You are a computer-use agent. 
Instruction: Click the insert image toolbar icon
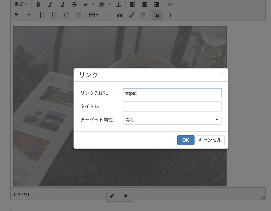(157, 15)
